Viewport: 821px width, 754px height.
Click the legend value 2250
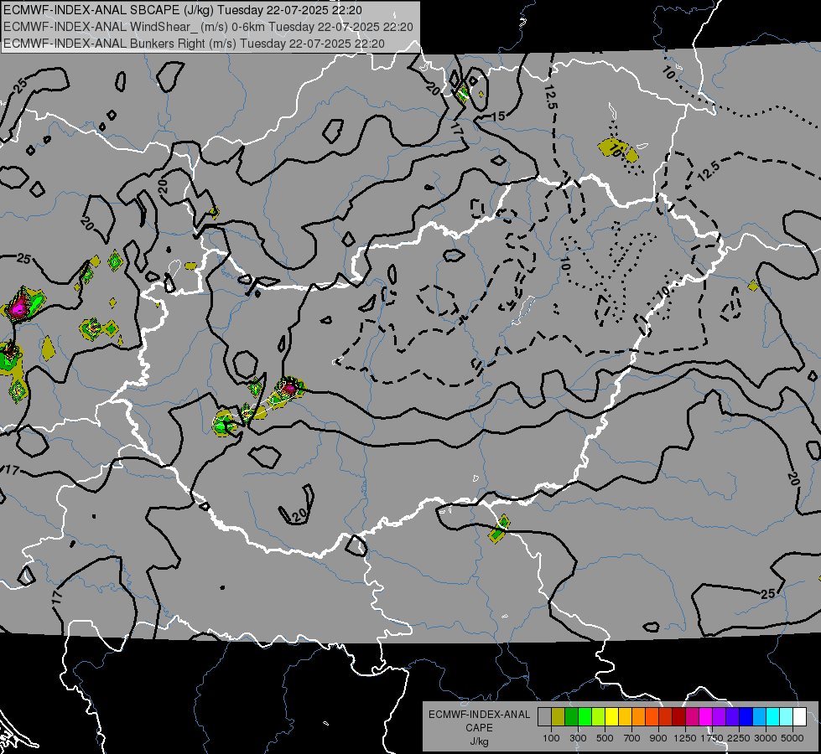738,738
